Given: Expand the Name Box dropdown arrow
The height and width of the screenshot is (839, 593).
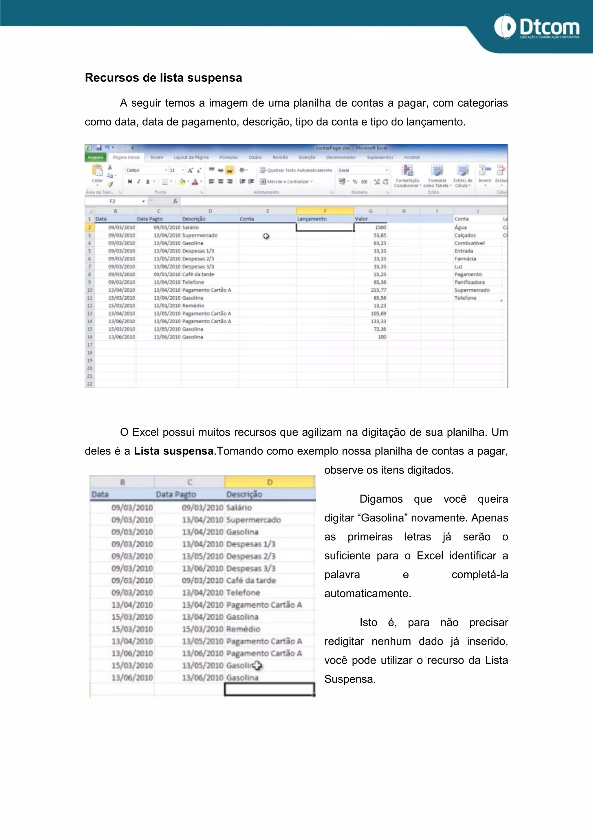Looking at the screenshot, I should click(x=144, y=201).
